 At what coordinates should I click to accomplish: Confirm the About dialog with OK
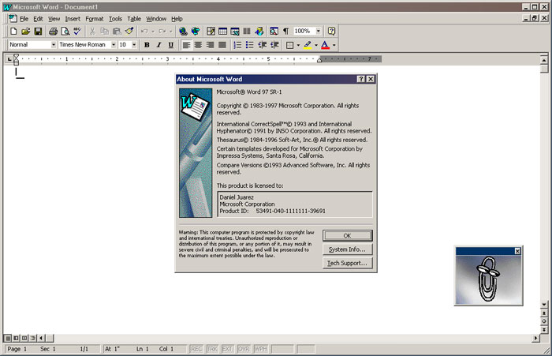[347, 235]
